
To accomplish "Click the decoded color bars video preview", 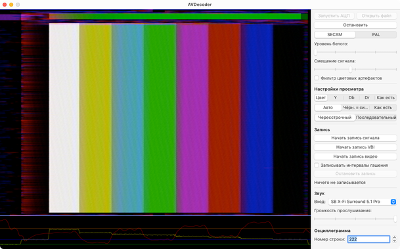I will (156, 112).
